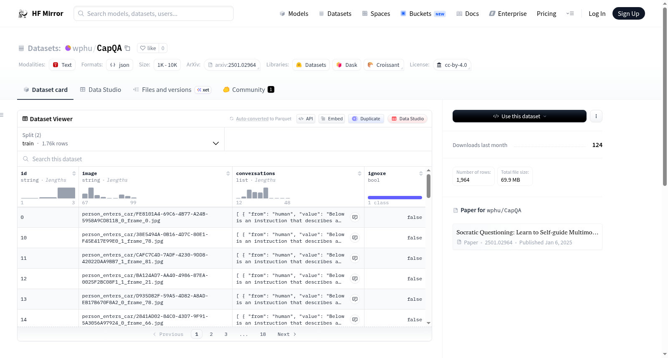Click the Datasets breadcrumb label
The width and height of the screenshot is (668, 358).
[44, 48]
